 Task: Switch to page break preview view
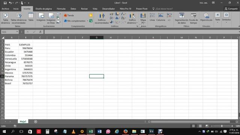coord(207,126)
